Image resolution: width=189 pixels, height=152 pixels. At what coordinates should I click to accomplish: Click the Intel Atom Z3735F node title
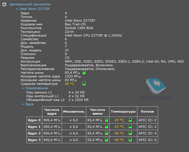pos(34,9)
